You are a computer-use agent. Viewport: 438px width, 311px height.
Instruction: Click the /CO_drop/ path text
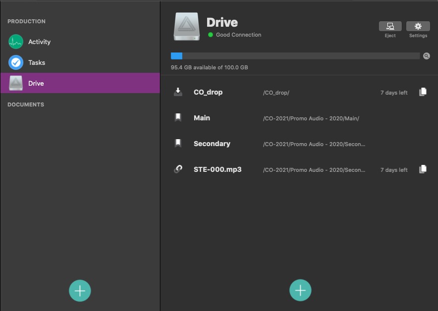[276, 93]
